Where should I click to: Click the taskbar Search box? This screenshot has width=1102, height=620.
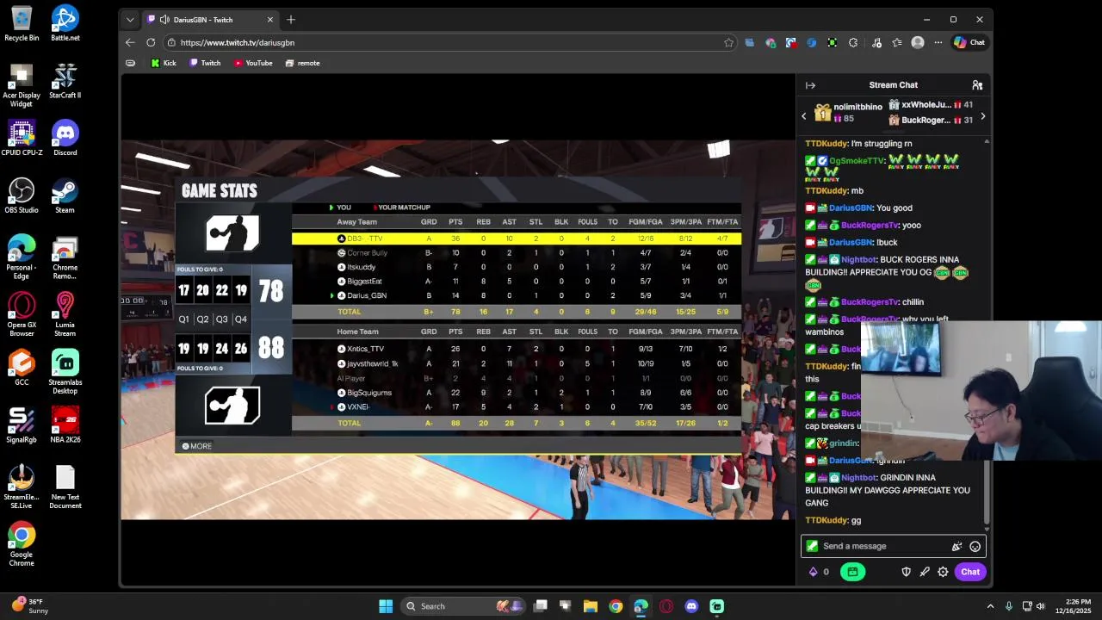tap(462, 606)
